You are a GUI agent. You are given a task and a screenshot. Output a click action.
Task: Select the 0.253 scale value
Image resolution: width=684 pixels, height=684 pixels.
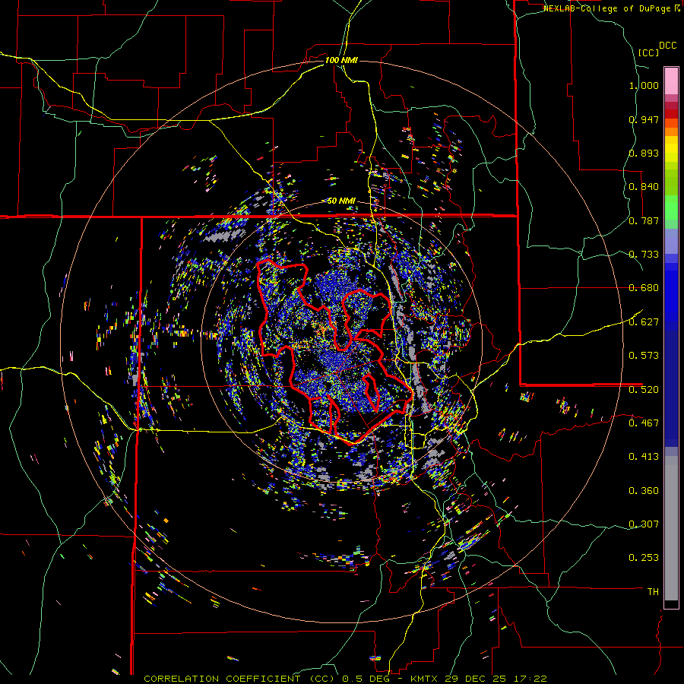[644, 558]
